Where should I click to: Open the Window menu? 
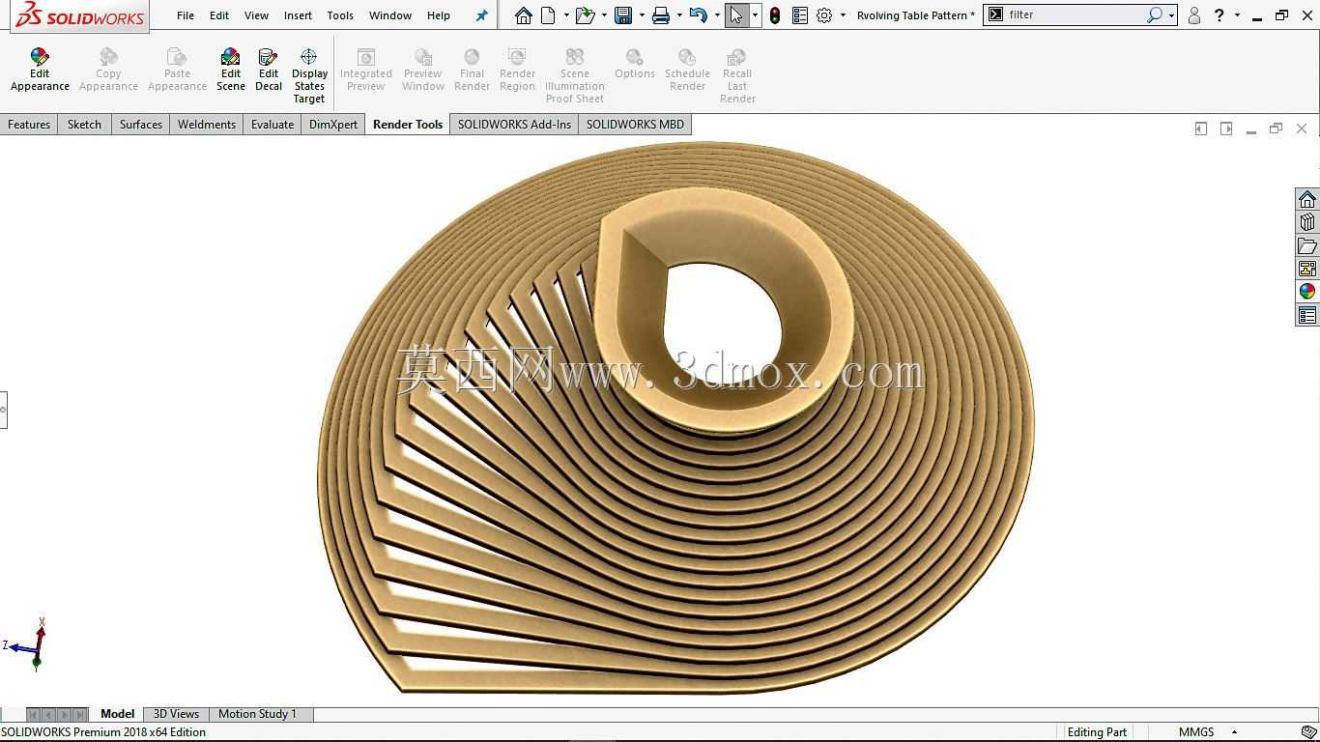pyautogui.click(x=390, y=15)
